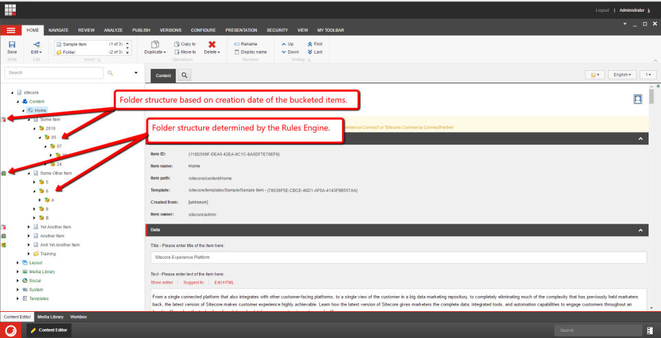Open the red hamburger menu button
Image resolution: width=661 pixels, height=338 pixels.
click(10, 30)
